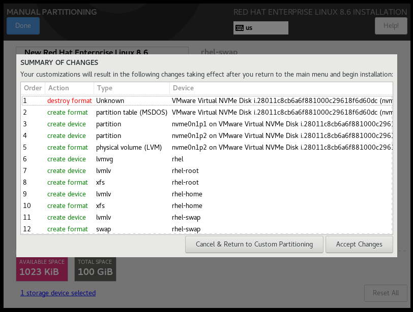
Task: Select row 8 rhel-root xfs format
Action: tap(207, 183)
